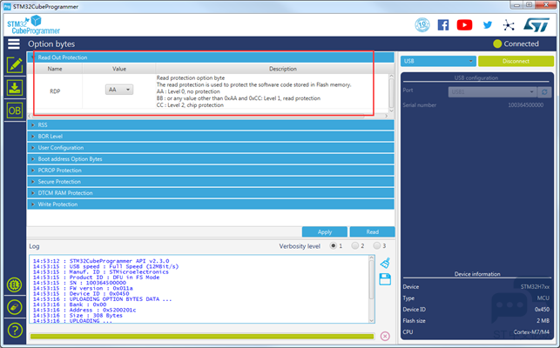560x348 pixels.
Task: Refresh the USB port list
Action: (544, 91)
